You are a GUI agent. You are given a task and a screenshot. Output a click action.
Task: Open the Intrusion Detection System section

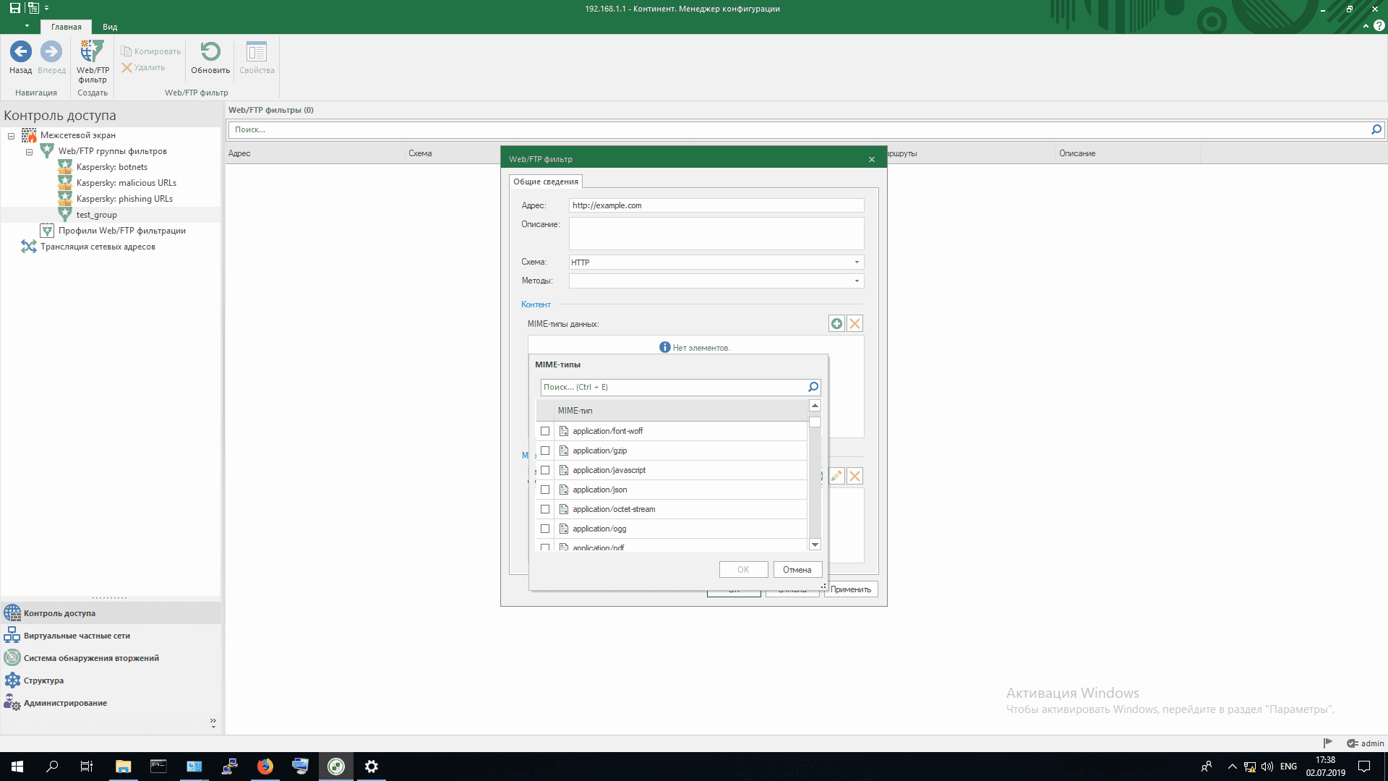pos(91,658)
